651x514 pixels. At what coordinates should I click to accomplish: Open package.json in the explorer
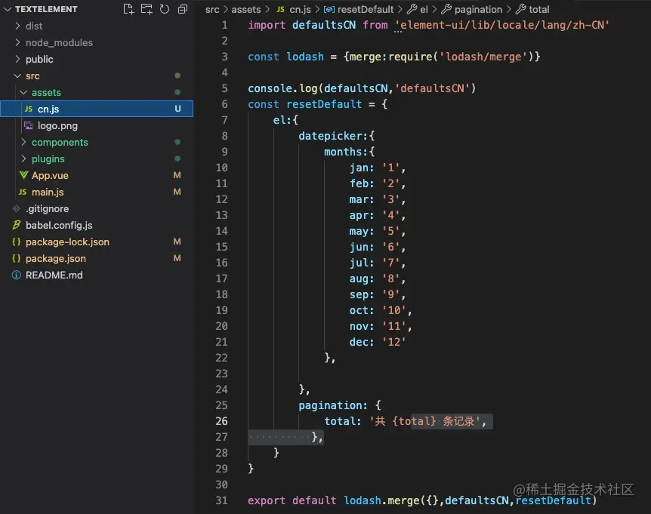point(56,258)
